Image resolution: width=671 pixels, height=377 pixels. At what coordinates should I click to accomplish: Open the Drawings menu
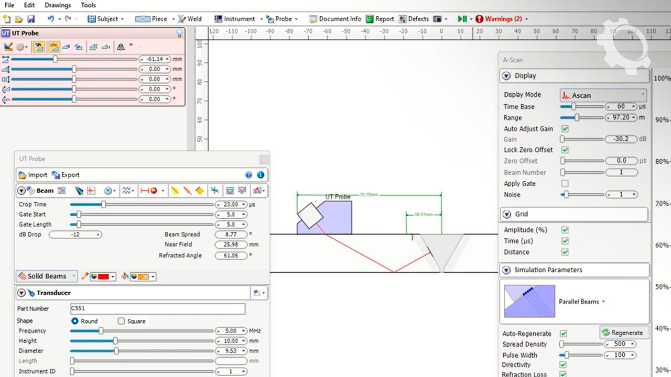58,5
